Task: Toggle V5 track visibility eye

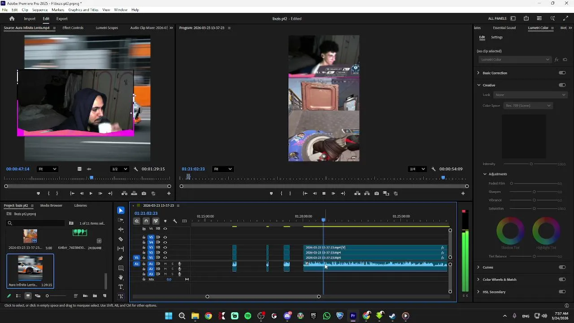Action: coord(165,237)
